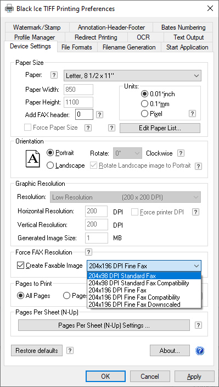
Task: Click Restore defaults button
Action: point(37,351)
